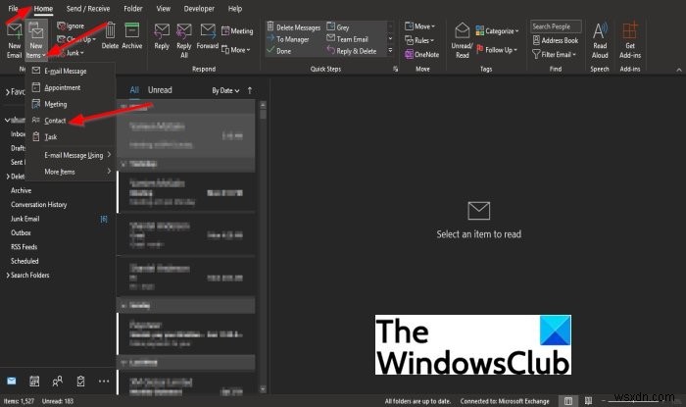Send selection to OneNote
Image resolution: width=686 pixels, height=407 pixels.
pos(421,54)
